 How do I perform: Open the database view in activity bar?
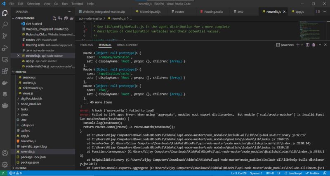(x=5, y=94)
